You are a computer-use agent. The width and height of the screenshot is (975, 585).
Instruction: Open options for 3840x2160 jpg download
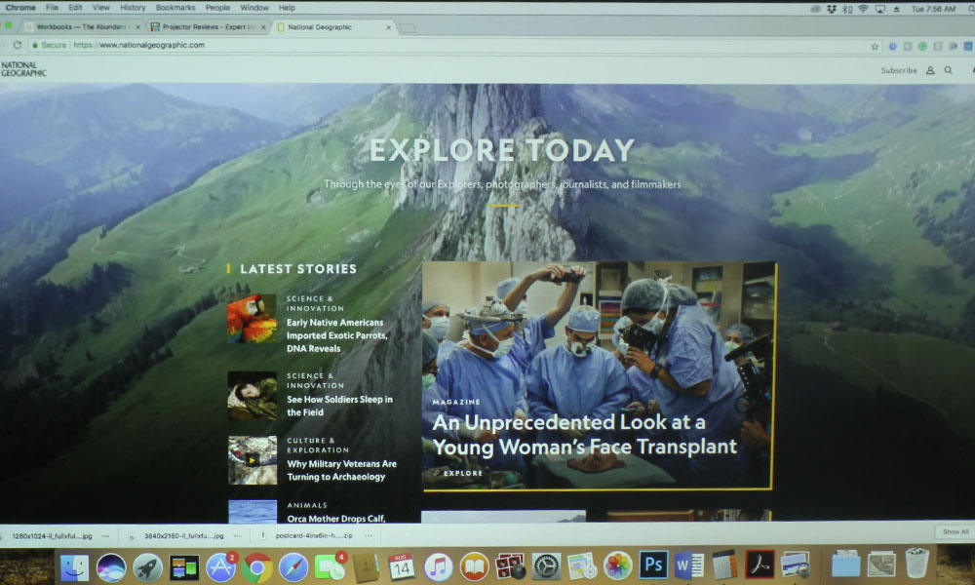point(238,536)
